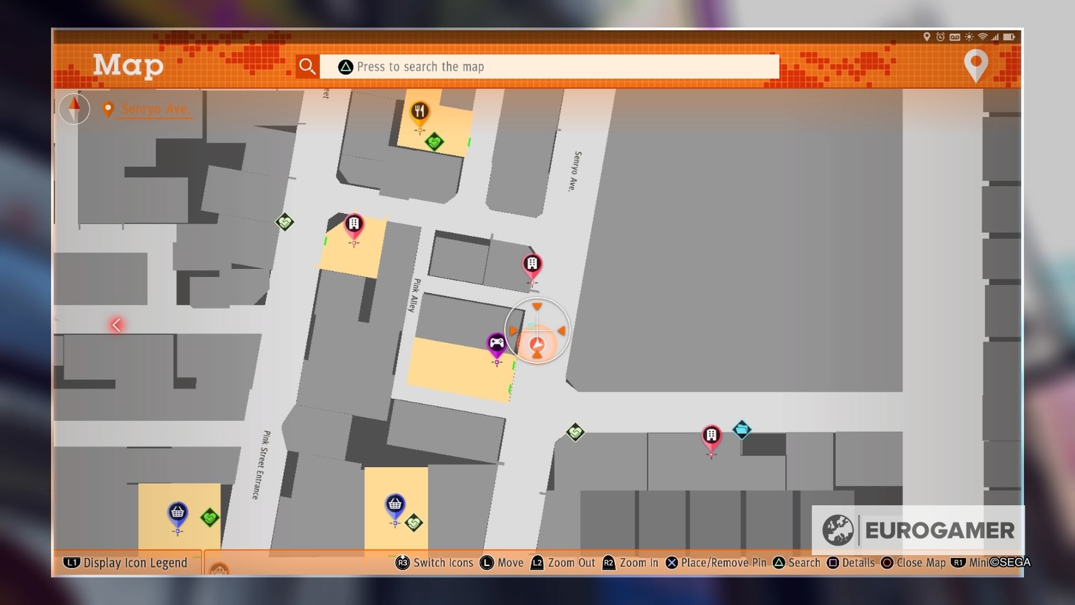1075x605 pixels.
Task: Click Place/Remove Pin prompt
Action: (x=716, y=562)
